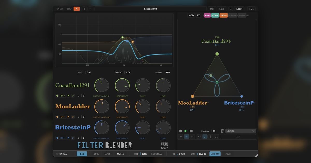Viewport: 311px width, 163px height.
Task: Open BP dropdown under triangle CoastBand291
Action: pos(217,45)
